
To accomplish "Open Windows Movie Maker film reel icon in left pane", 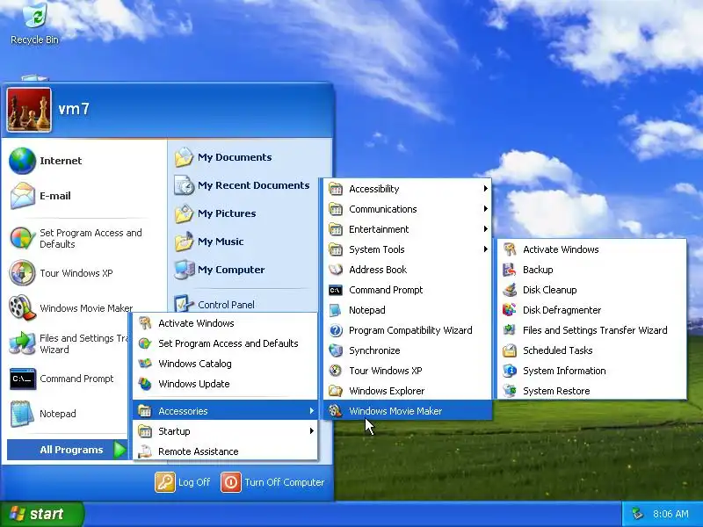I will click(22, 308).
